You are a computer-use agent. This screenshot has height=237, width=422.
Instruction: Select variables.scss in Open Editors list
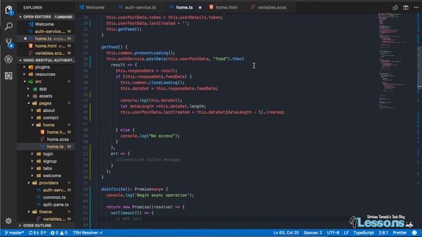click(46, 53)
